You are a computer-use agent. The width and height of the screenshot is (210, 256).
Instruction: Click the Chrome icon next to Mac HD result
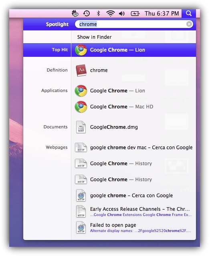coord(81,107)
